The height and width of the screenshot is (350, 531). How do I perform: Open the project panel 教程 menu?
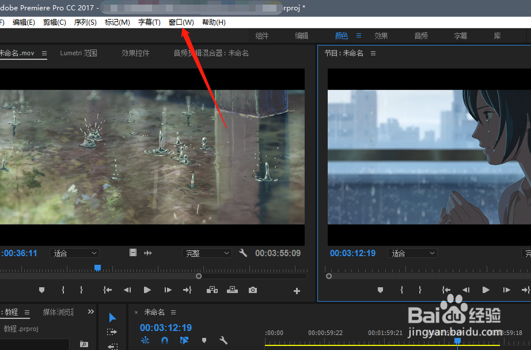point(27,313)
